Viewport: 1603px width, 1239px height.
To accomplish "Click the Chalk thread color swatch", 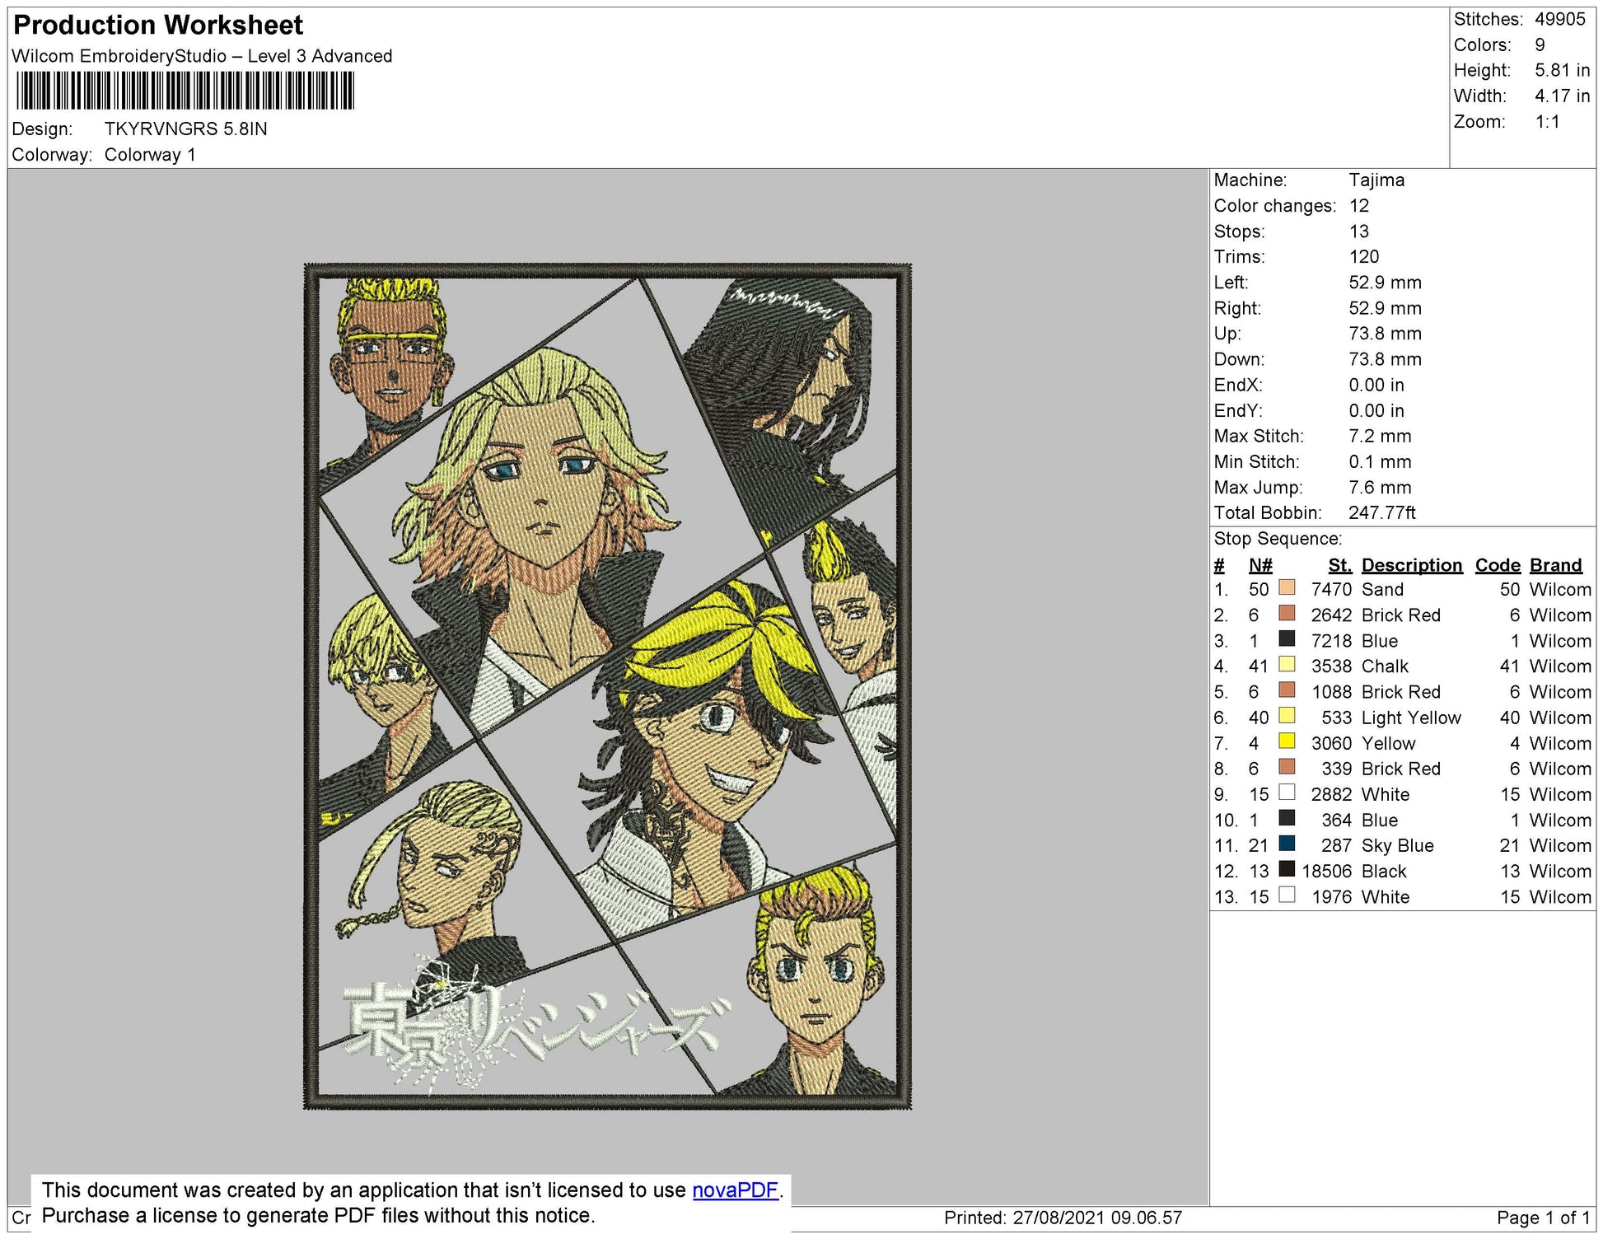I will click(x=1287, y=665).
